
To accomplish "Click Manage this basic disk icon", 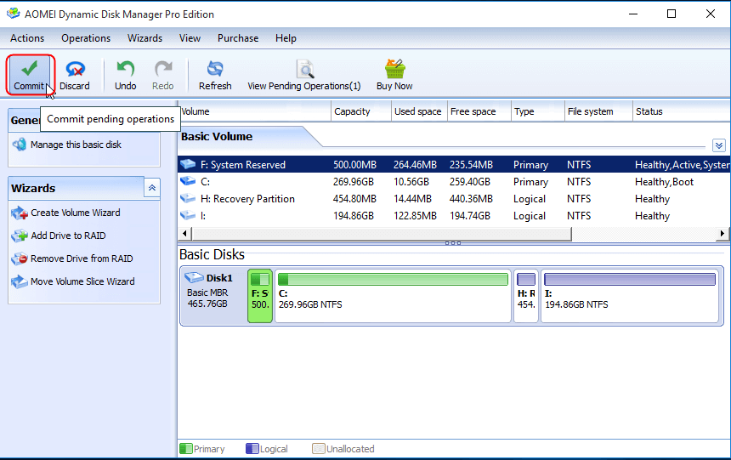I will (x=20, y=145).
